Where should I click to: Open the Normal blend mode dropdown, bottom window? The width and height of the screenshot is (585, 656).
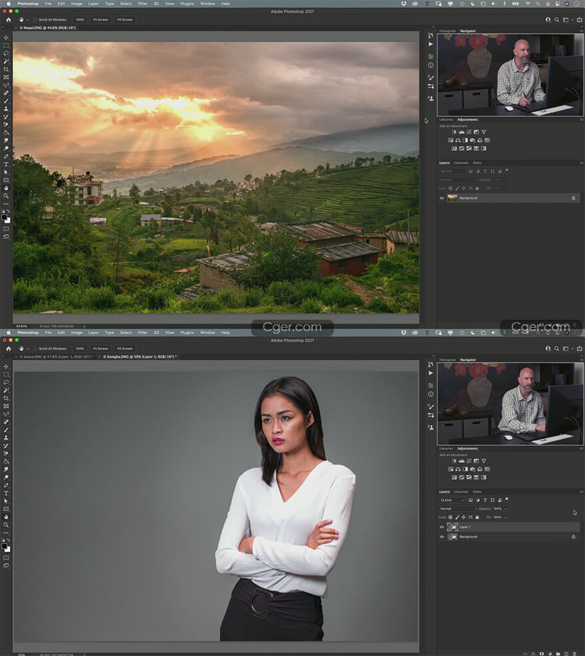(458, 508)
